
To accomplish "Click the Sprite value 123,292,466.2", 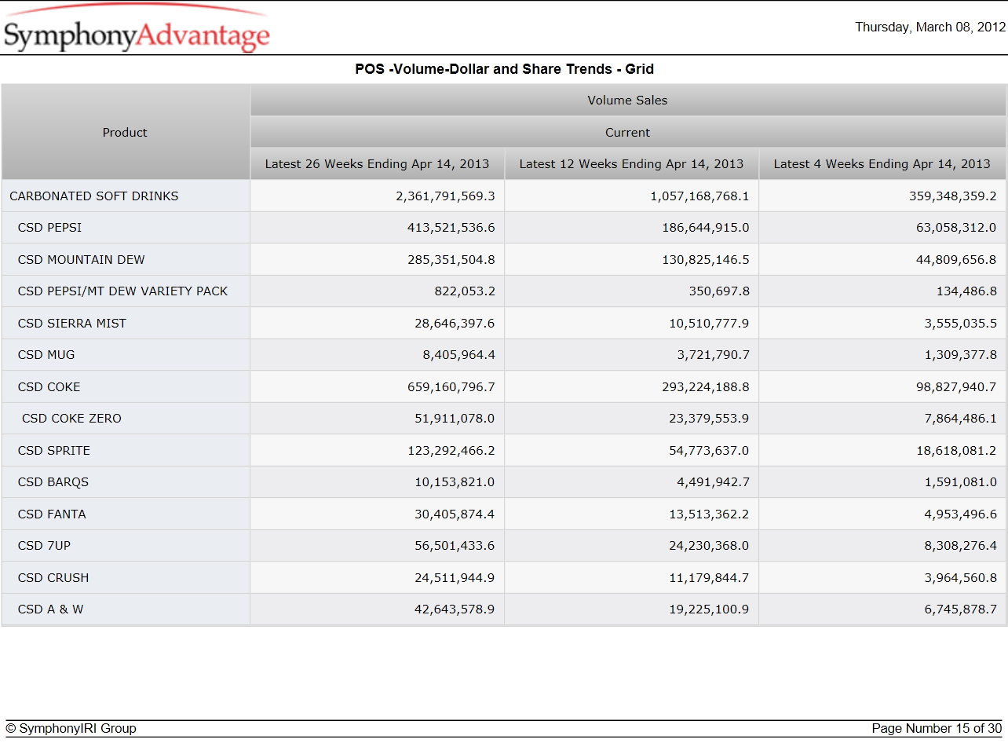I will click(x=451, y=451).
